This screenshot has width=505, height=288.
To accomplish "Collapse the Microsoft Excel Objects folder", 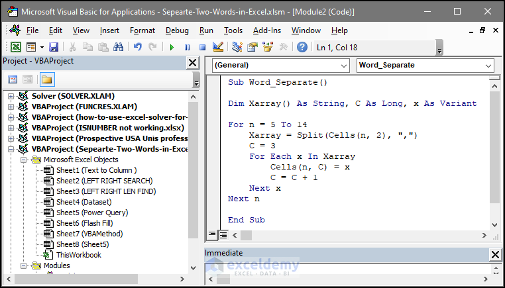I will [x=23, y=160].
